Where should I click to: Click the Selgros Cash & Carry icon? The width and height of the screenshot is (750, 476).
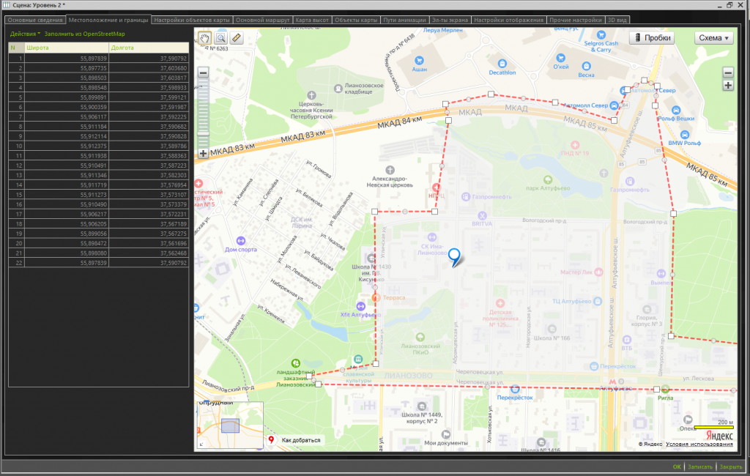pos(601,35)
